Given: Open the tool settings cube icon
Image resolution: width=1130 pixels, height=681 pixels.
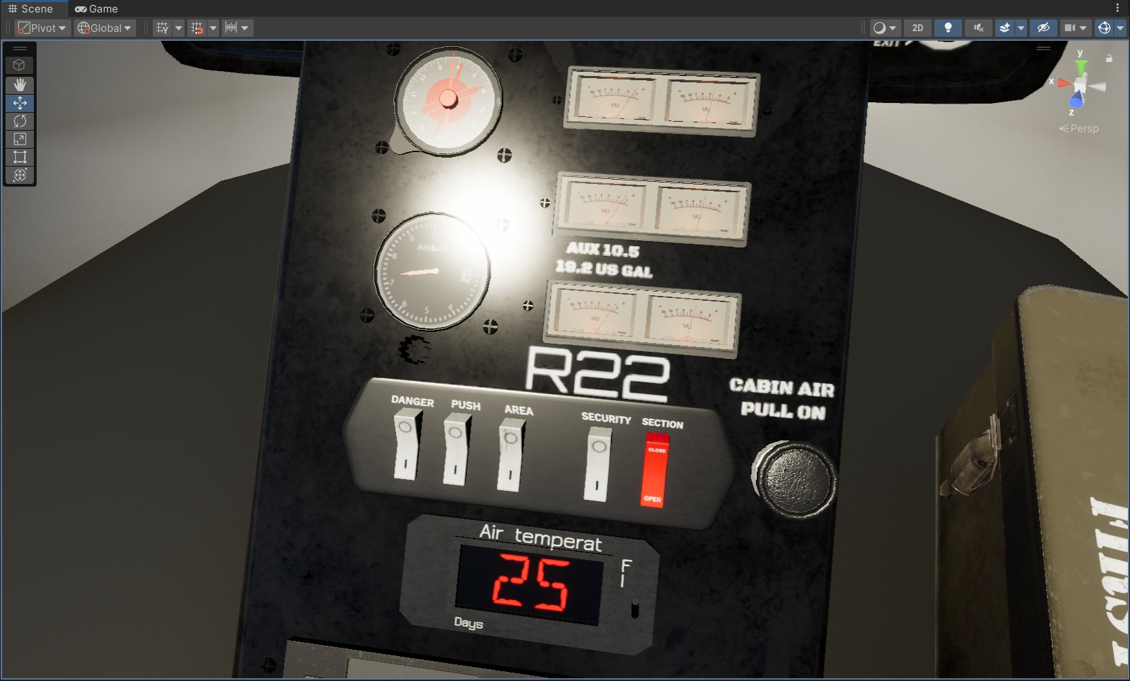Looking at the screenshot, I should coord(19,65).
